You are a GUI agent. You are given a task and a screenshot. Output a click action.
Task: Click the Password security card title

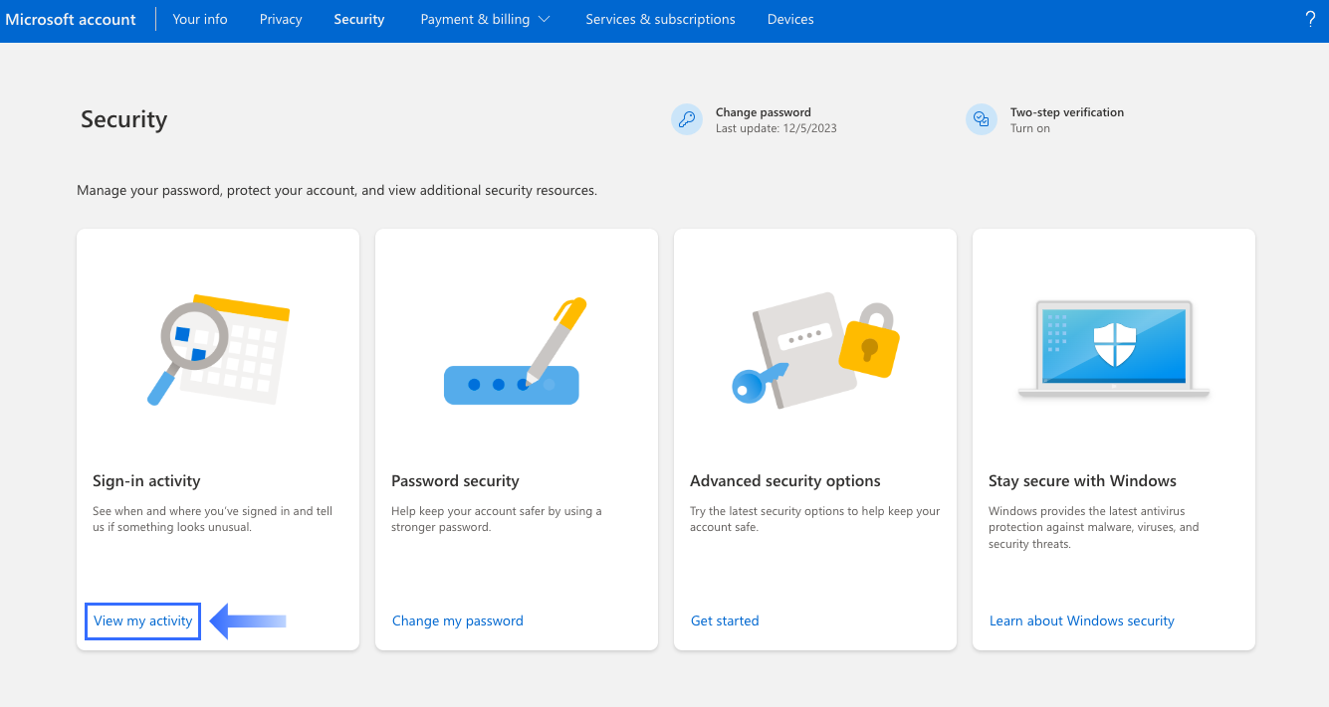(455, 481)
